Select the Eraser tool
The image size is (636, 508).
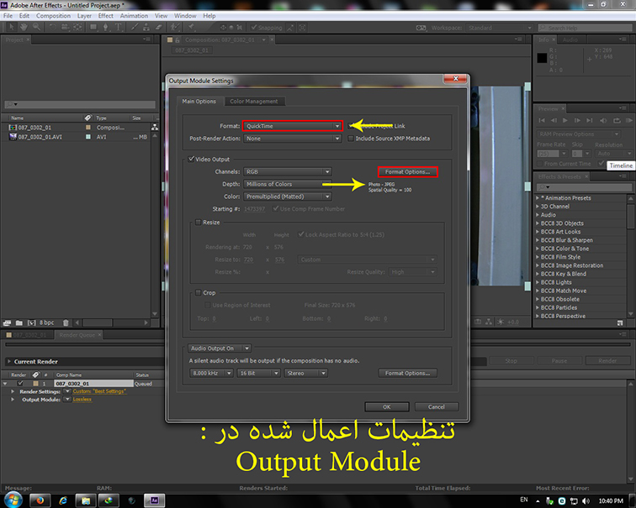coord(159,27)
